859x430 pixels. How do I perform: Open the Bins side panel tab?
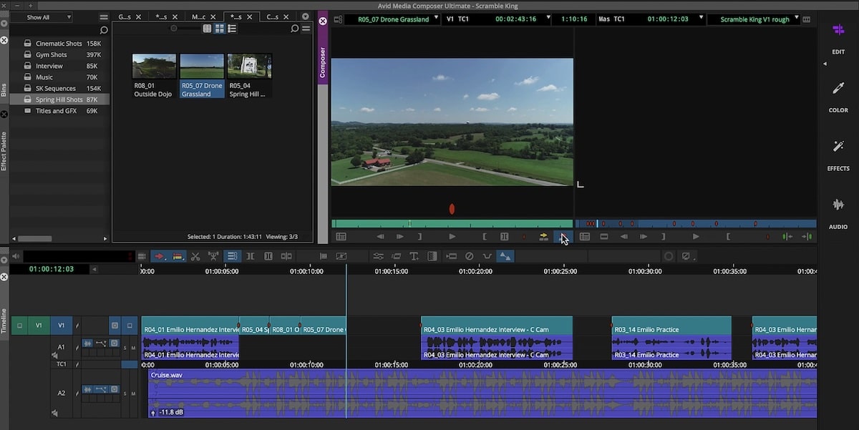[x=4, y=89]
